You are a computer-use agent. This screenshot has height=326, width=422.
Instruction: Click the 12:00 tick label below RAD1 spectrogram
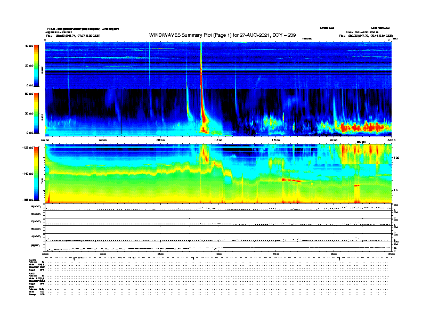pos(218,140)
